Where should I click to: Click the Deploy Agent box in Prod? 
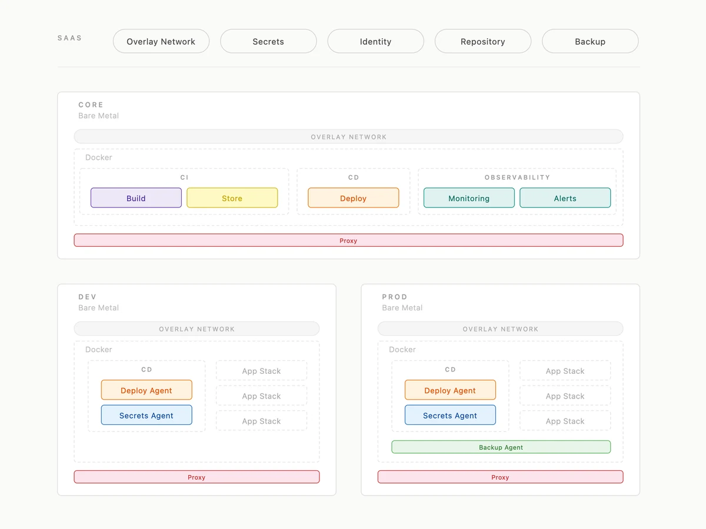click(x=450, y=390)
